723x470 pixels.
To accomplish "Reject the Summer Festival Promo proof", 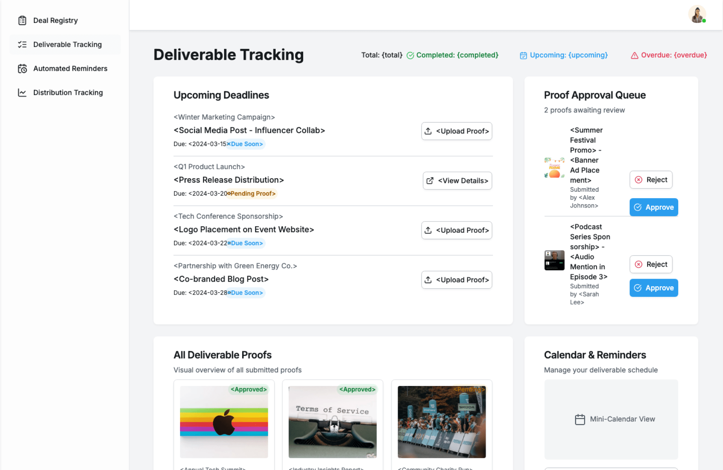I will [x=651, y=180].
